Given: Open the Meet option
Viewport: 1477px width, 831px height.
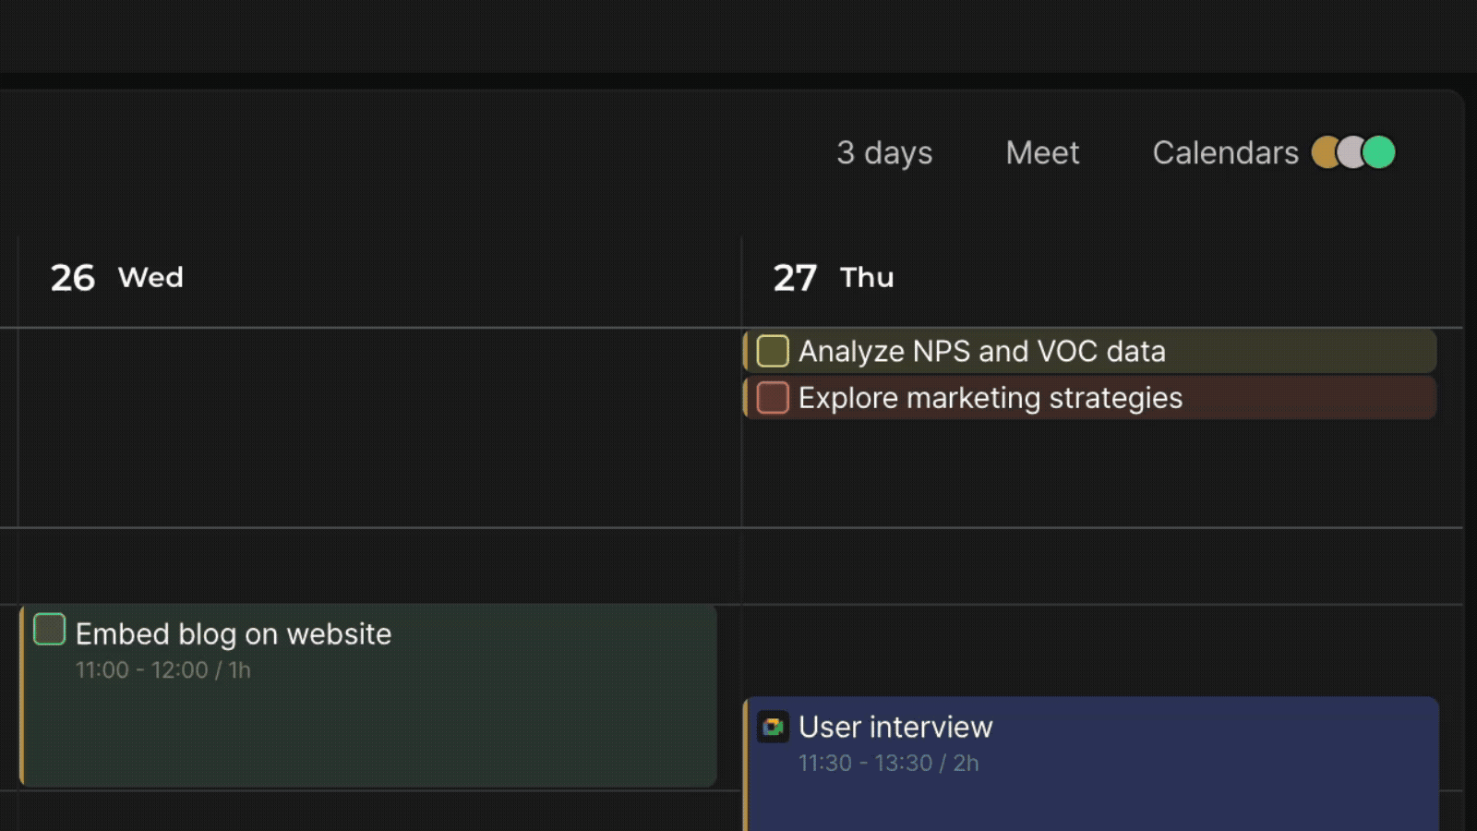Looking at the screenshot, I should pos(1042,152).
